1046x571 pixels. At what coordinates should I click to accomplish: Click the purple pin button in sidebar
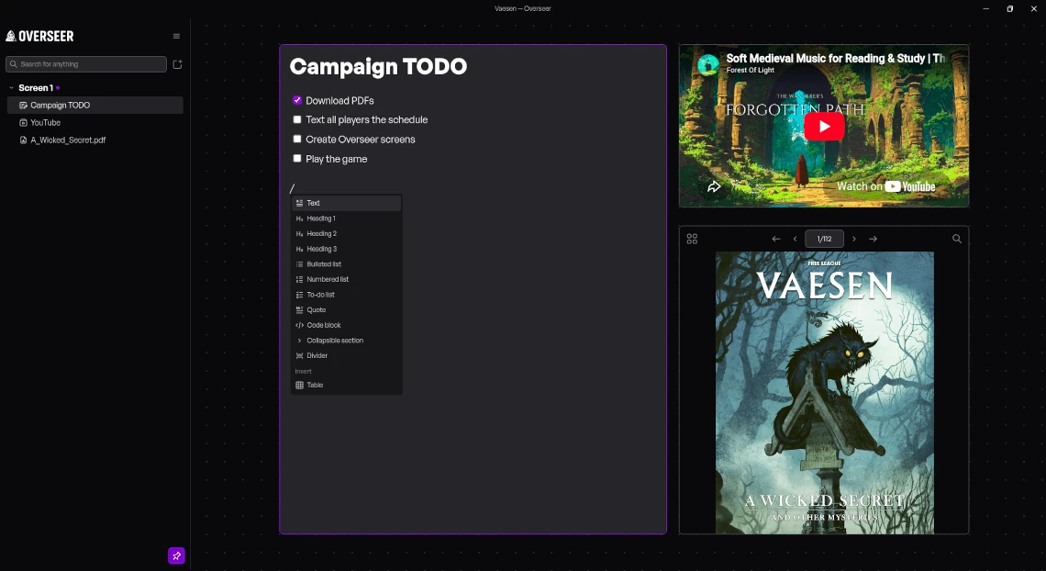(x=176, y=555)
